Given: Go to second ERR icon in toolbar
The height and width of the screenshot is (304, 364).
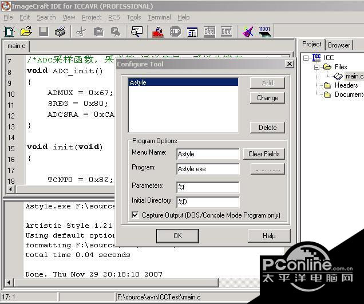Looking at the screenshot, I should 226,31.
